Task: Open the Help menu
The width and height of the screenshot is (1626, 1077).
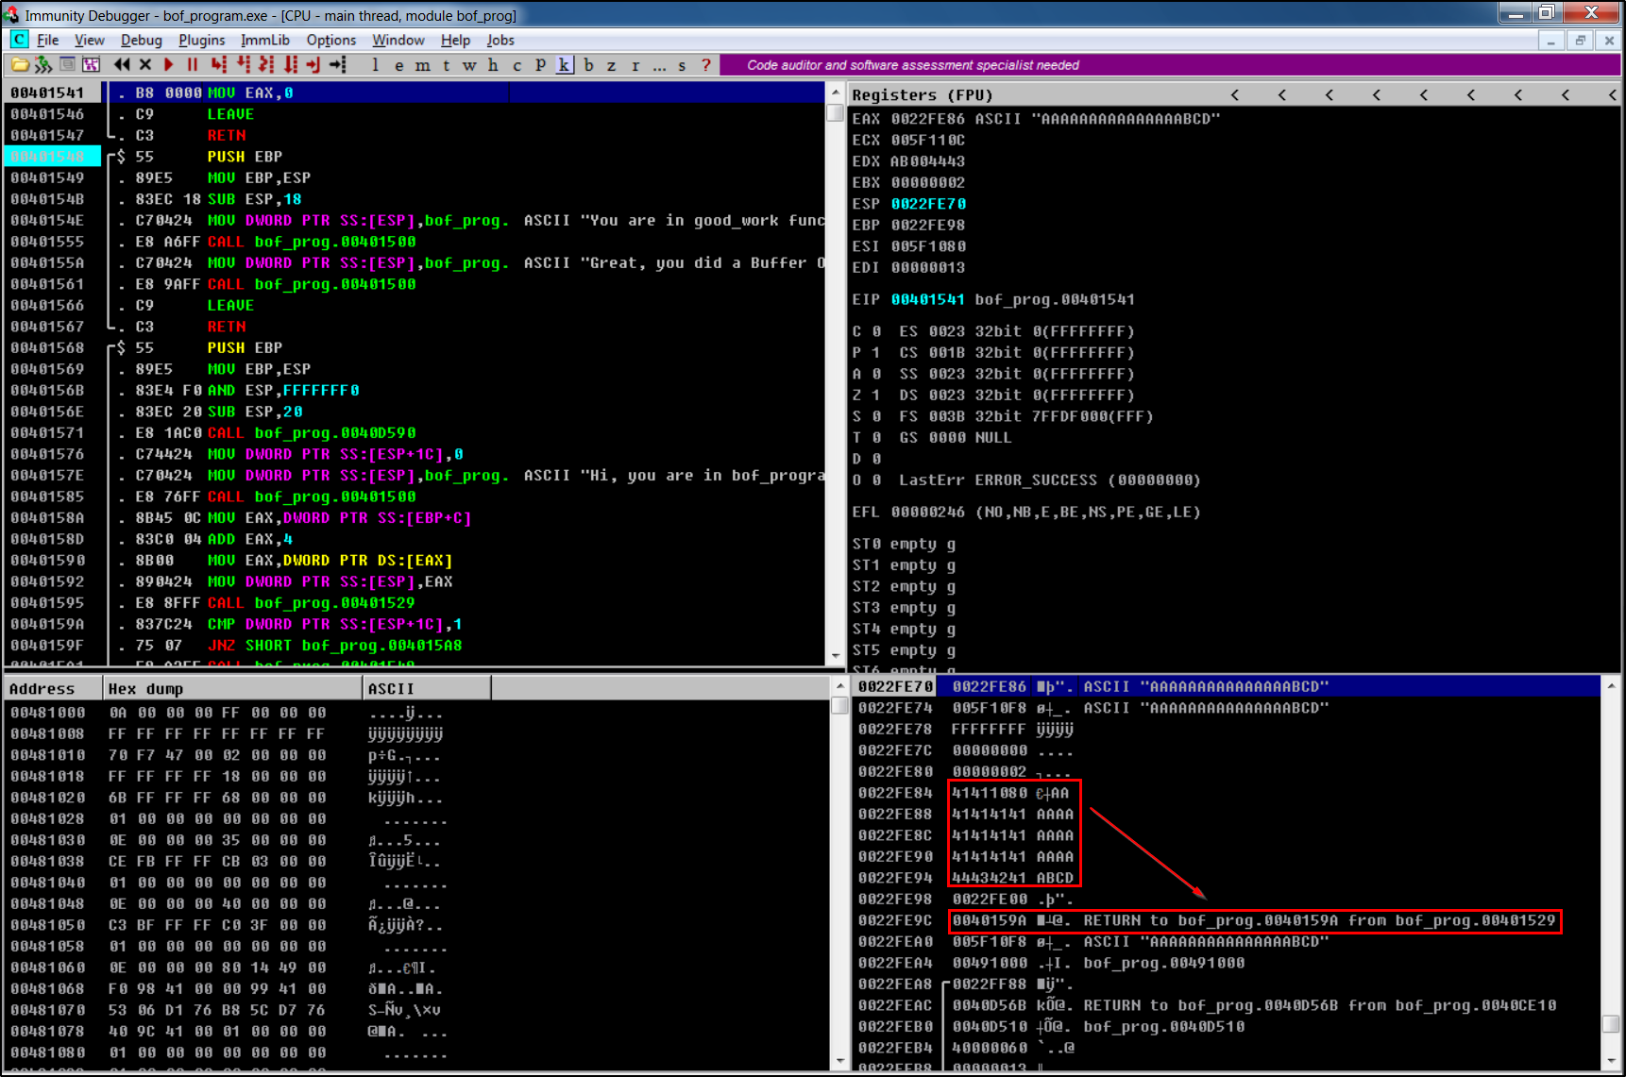Action: tap(455, 40)
